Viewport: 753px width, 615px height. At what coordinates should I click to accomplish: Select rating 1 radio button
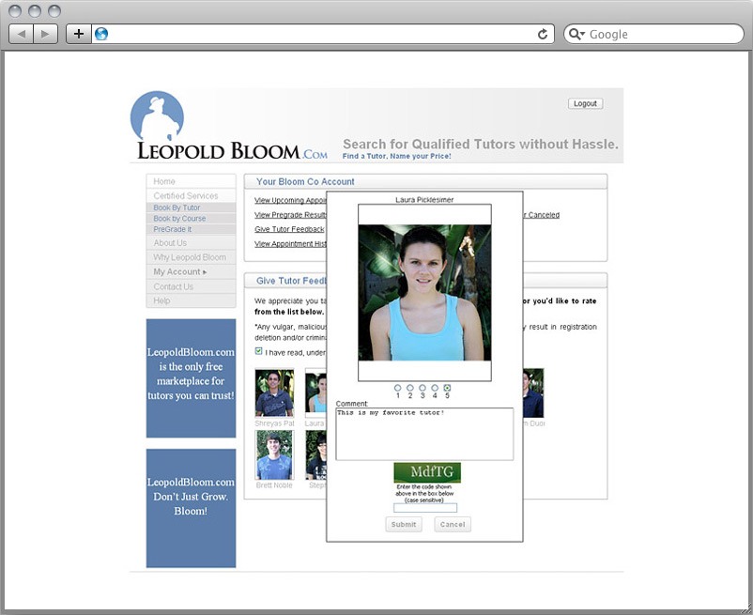(x=398, y=388)
